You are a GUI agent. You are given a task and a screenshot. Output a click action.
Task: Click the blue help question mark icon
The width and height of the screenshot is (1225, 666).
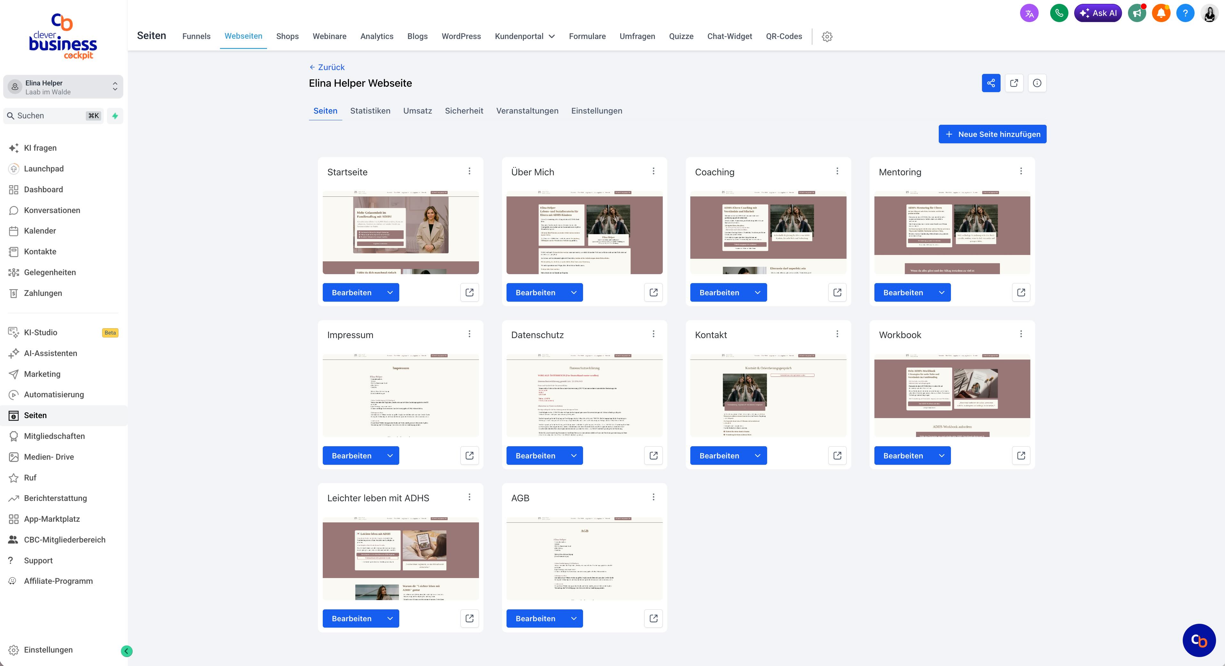[1185, 13]
